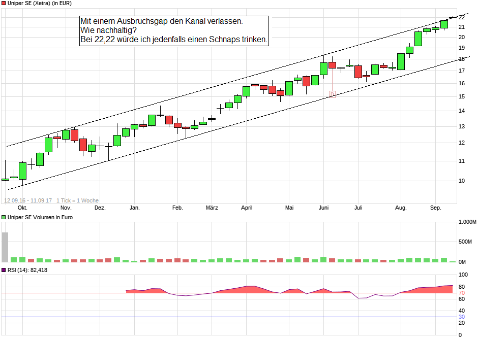Click the 'Aug.' x-axis label
This screenshot has height=340, width=478.
click(401, 208)
